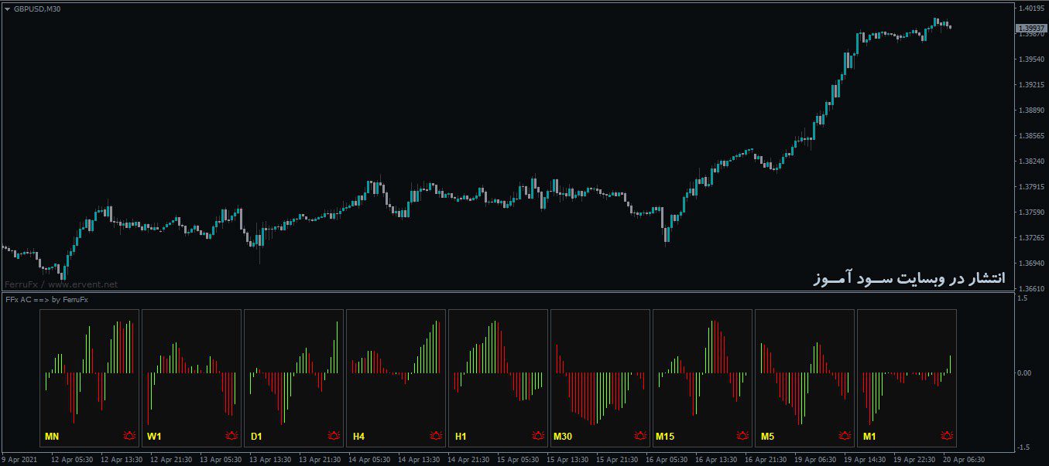The height and width of the screenshot is (466, 1049).
Task: Click the 12 Apr 05:30 time axis label
Action: click(72, 459)
